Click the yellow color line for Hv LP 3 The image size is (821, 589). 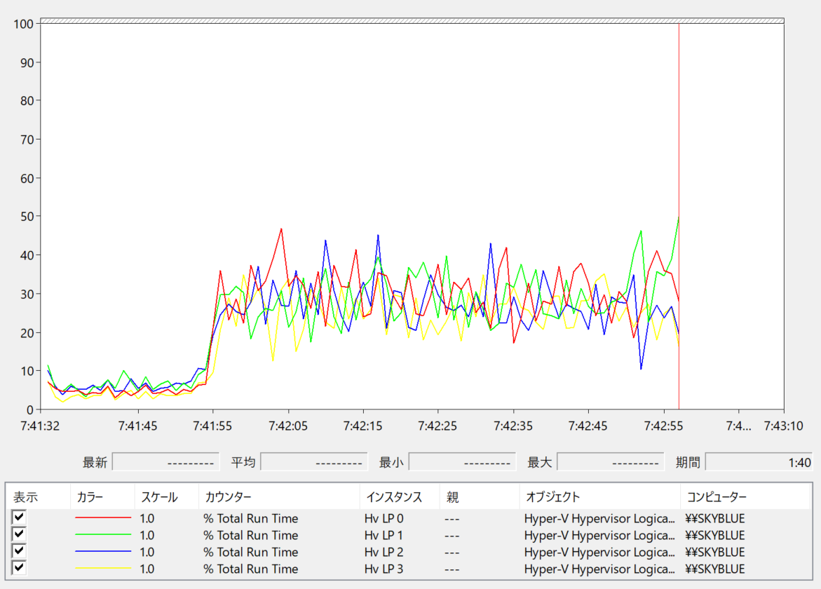[102, 568]
